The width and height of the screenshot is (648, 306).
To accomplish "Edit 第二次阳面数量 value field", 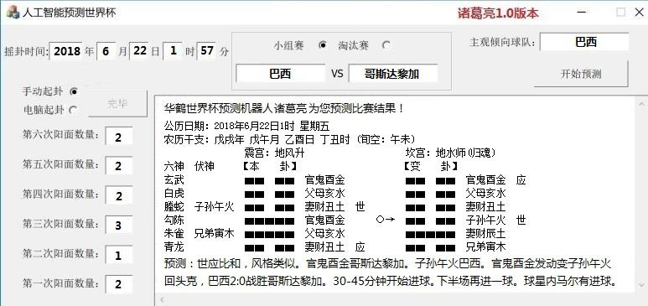I will pyautogui.click(x=118, y=255).
